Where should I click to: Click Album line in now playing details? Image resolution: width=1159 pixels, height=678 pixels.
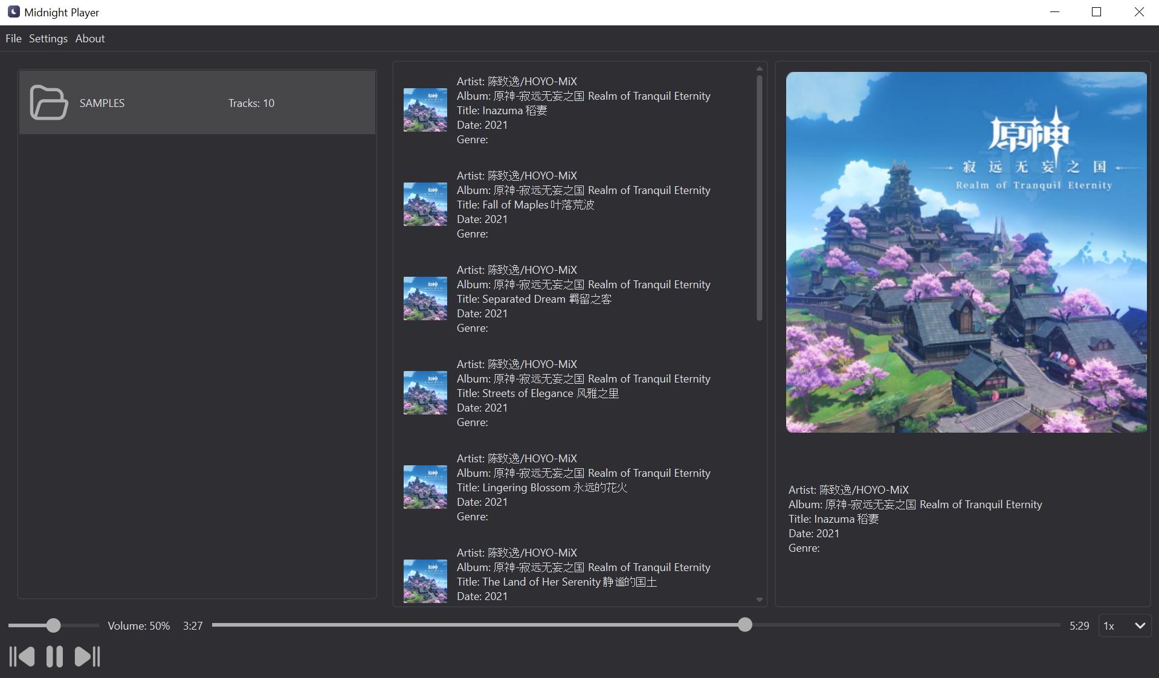(915, 505)
